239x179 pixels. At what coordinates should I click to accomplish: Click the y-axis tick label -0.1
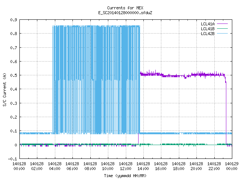coord(12,159)
